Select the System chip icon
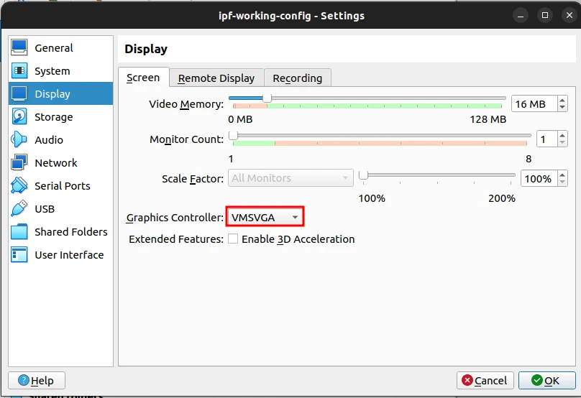Image resolution: width=581 pixels, height=398 pixels. 19,71
